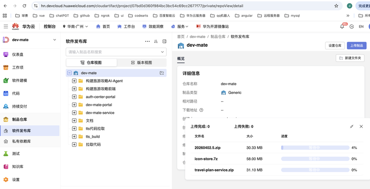Switch language with the EN button
370x189 pixels.
pyautogui.click(x=361, y=27)
